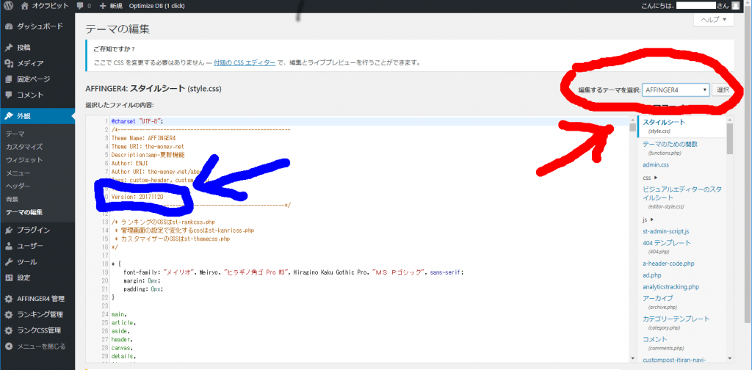Click the 外観 paintbrush icon
Screen dimensions: 752x370
tap(9, 116)
